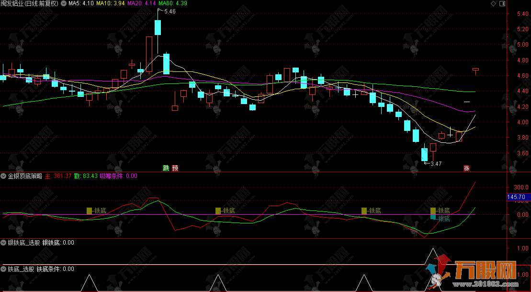531x292 pixels.
Task: Select the green MA60 indicator label
Action: tap(174, 3)
